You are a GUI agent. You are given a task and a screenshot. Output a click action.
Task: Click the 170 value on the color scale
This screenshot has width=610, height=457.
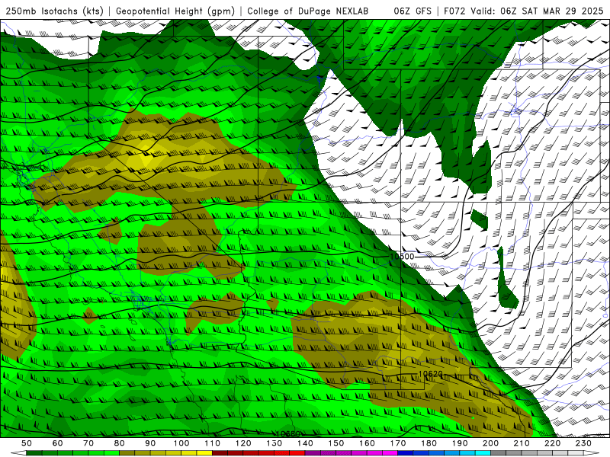pyautogui.click(x=398, y=443)
